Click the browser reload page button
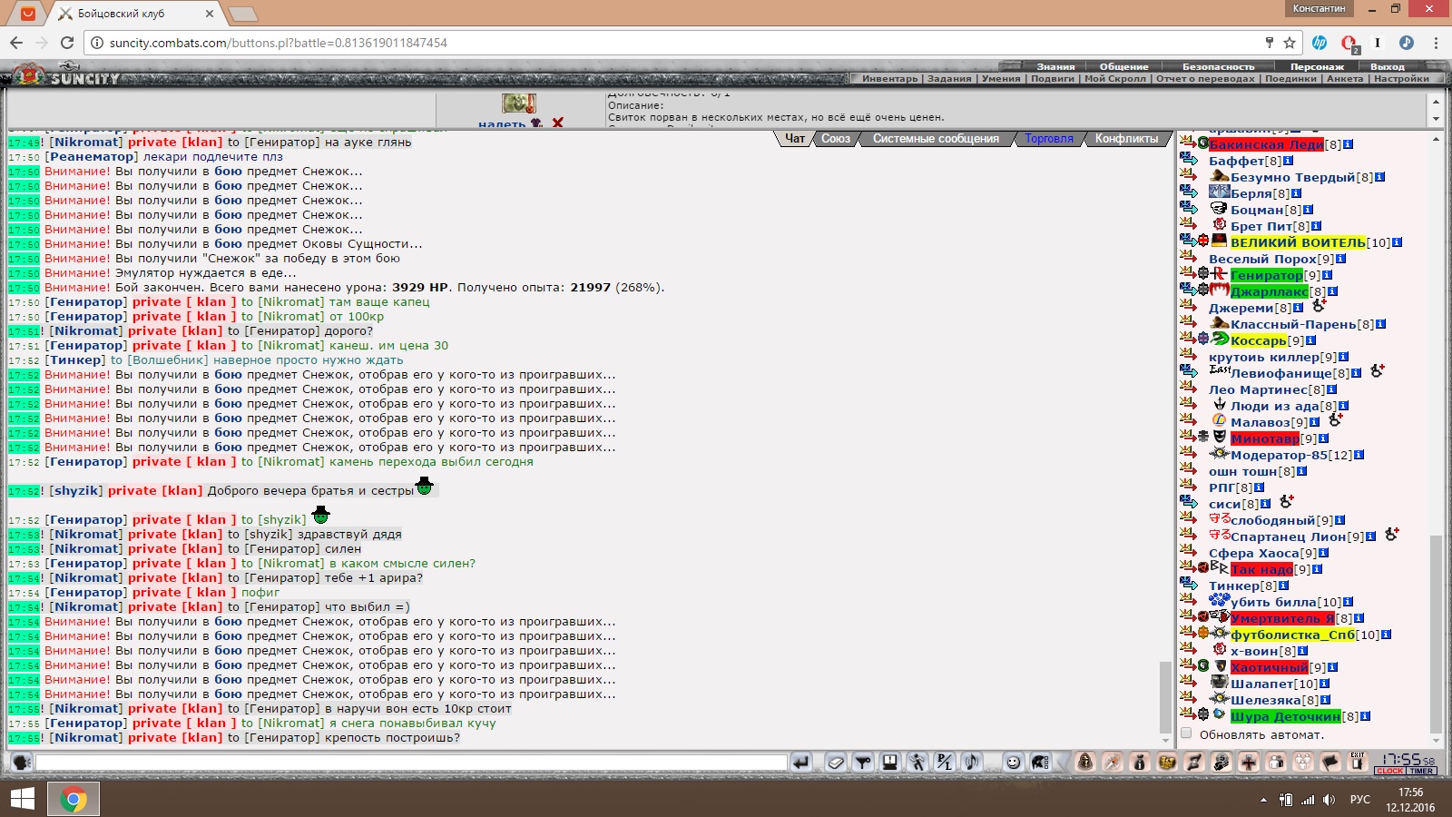The image size is (1452, 817). (x=66, y=43)
